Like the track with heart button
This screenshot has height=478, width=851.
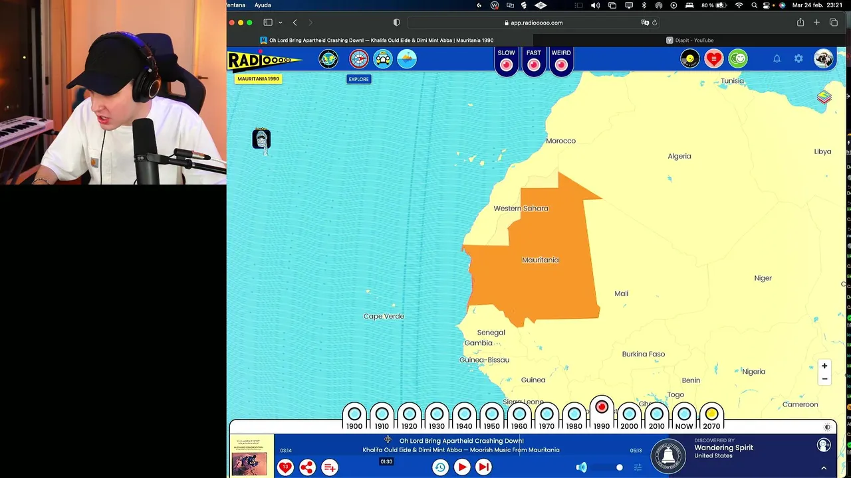pos(285,467)
